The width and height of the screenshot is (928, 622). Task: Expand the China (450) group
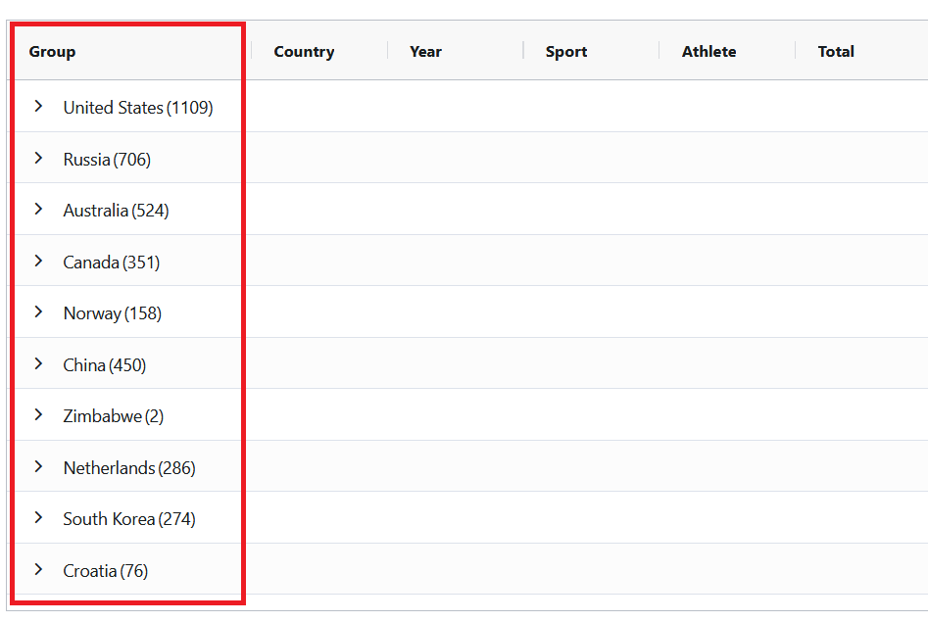click(x=38, y=364)
